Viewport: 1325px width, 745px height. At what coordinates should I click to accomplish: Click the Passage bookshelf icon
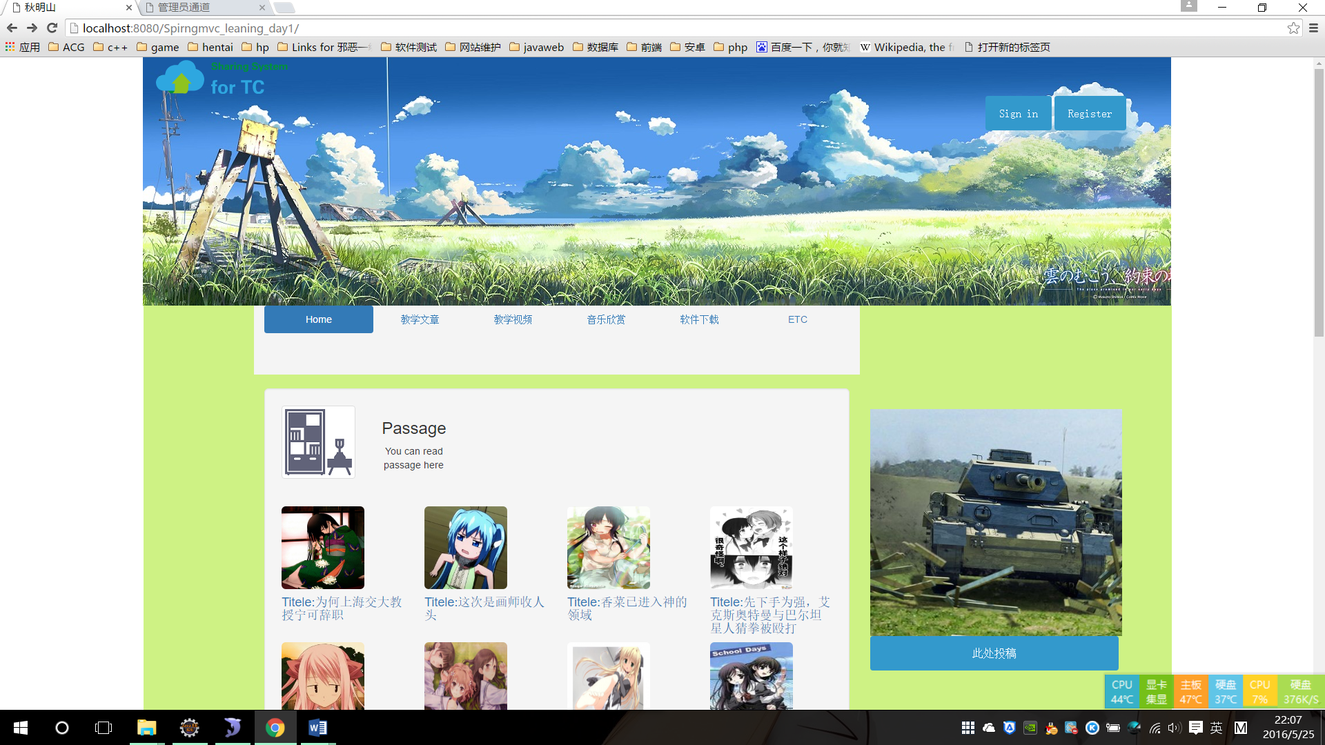[x=318, y=442]
